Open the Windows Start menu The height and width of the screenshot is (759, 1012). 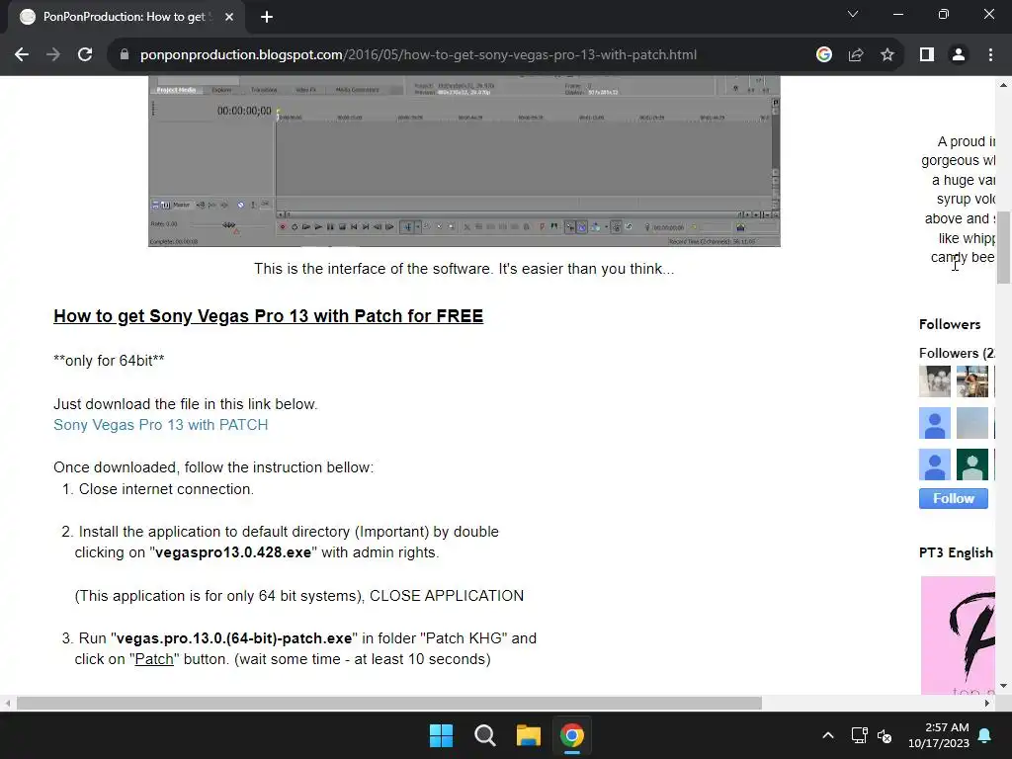(442, 735)
